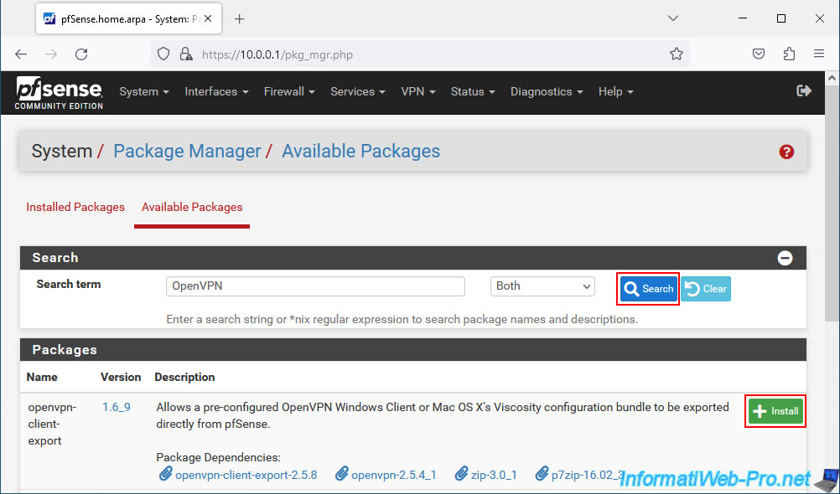This screenshot has width=840, height=494.
Task: Click the blue Search button
Action: click(649, 289)
